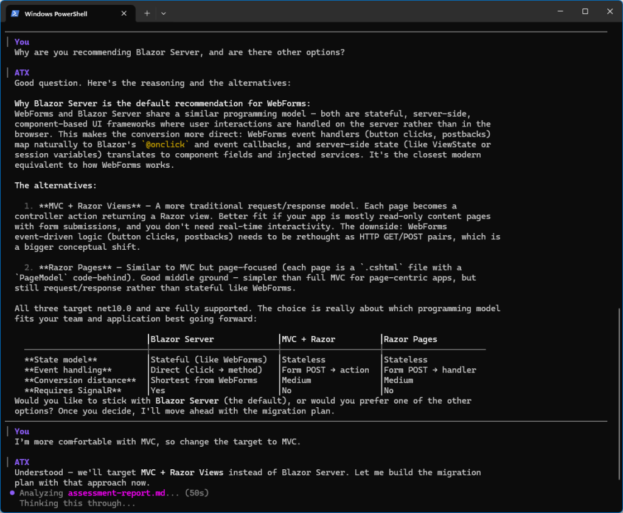Click the 'Stateful (like WebForms)' table cell
The width and height of the screenshot is (623, 513).
pos(209,360)
